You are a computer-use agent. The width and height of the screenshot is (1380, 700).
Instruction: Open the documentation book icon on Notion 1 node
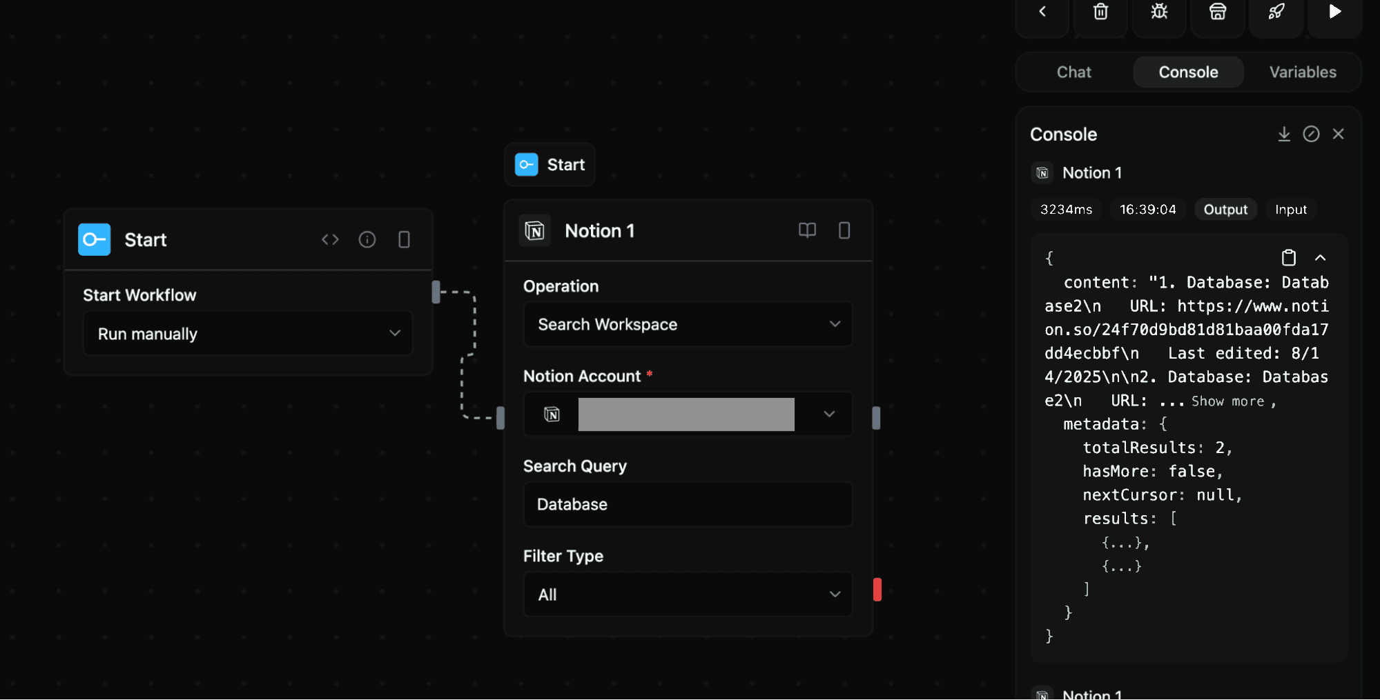(x=806, y=230)
